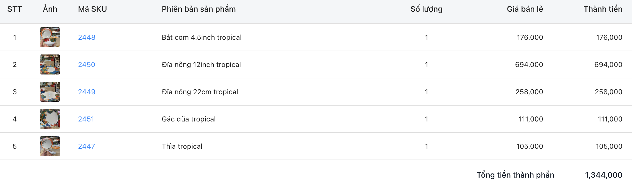Open SKU link 2449
The height and width of the screenshot is (184, 632).
(87, 92)
